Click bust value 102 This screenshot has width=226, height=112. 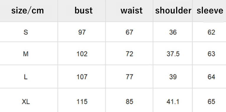(82, 54)
